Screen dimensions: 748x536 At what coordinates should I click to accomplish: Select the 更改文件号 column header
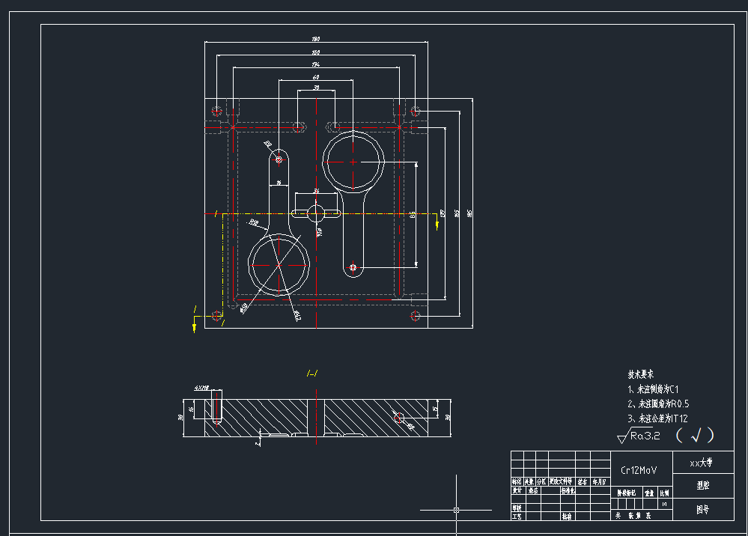[561, 481]
